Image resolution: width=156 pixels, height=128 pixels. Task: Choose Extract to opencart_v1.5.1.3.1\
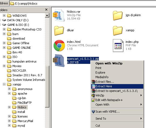click(117, 91)
